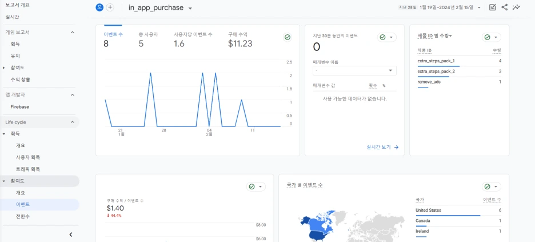Screen dimensions: 535x242
Task: Select the 구매 수익 metric tab
Action: (x=240, y=39)
